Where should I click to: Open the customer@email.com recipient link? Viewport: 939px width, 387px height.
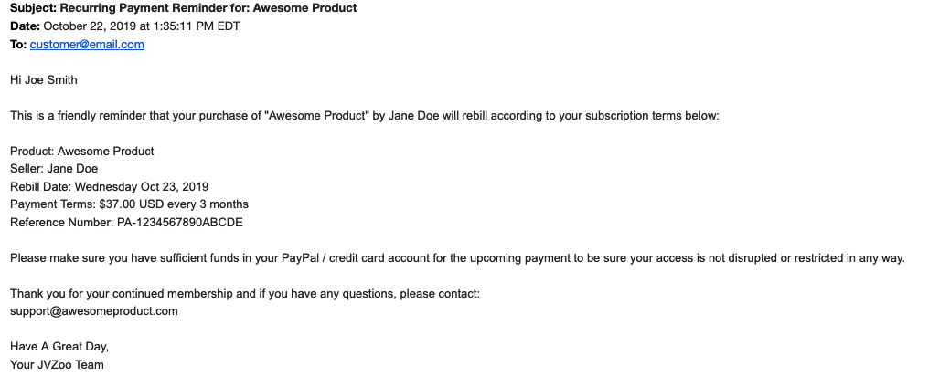(x=87, y=44)
